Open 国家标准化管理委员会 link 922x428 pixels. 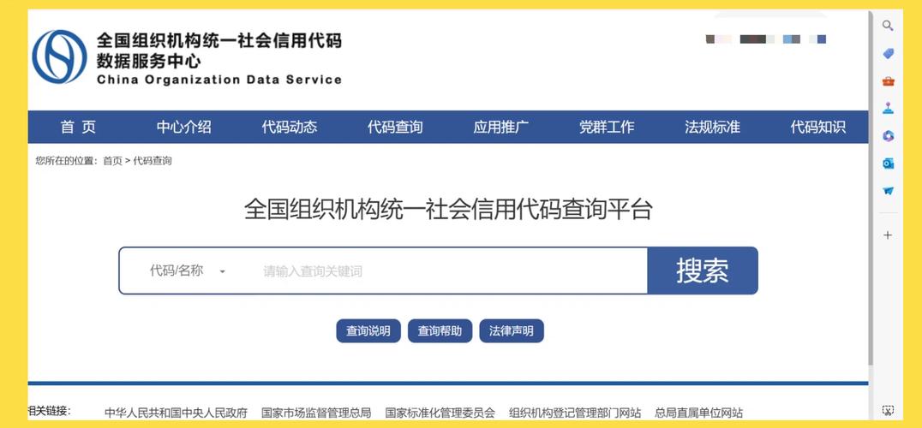(440, 413)
